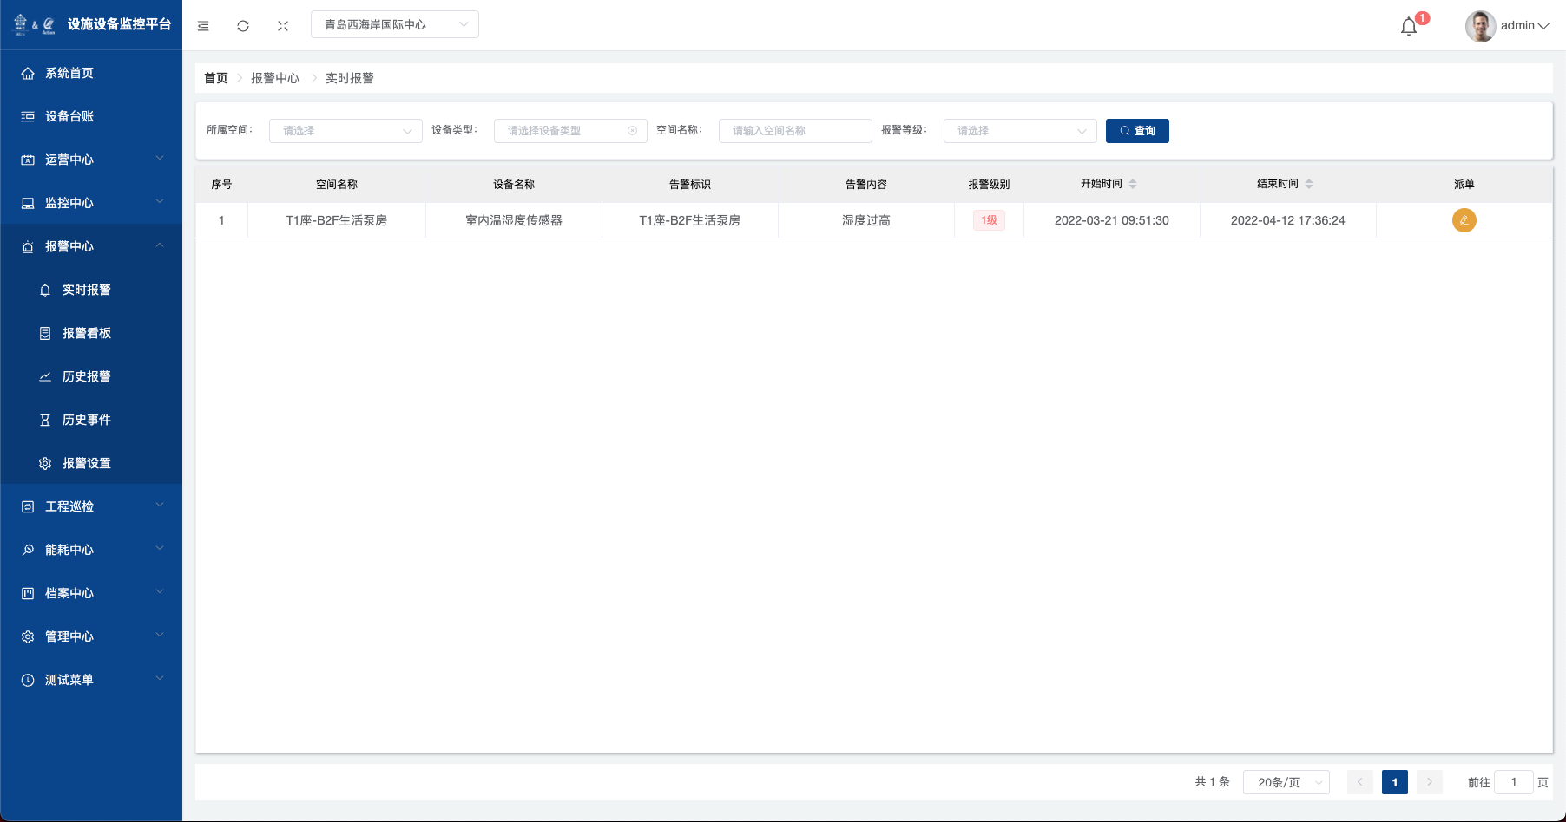The image size is (1566, 822).
Task: Open the 青岛西海岸国际中心 project dropdown
Action: pos(395,24)
